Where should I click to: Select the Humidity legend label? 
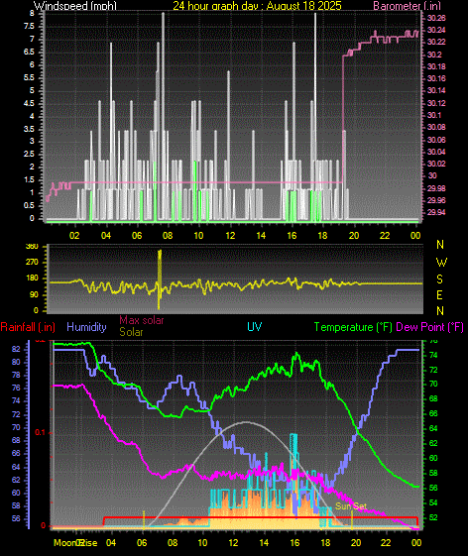point(86,327)
